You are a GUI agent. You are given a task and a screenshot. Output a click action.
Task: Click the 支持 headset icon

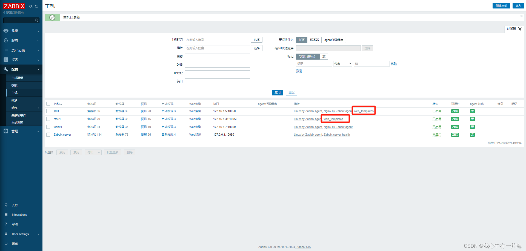point(6,205)
